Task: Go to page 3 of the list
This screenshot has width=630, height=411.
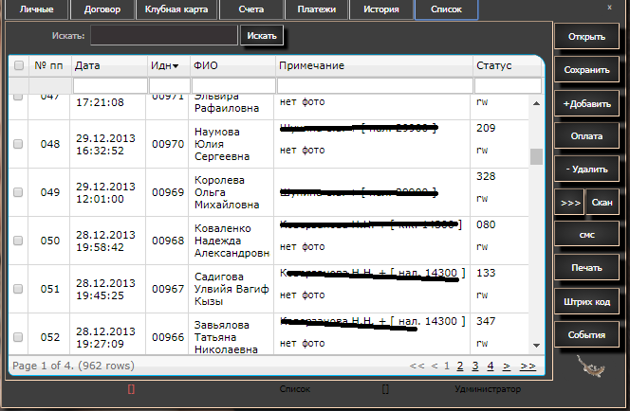Action: pyautogui.click(x=475, y=366)
